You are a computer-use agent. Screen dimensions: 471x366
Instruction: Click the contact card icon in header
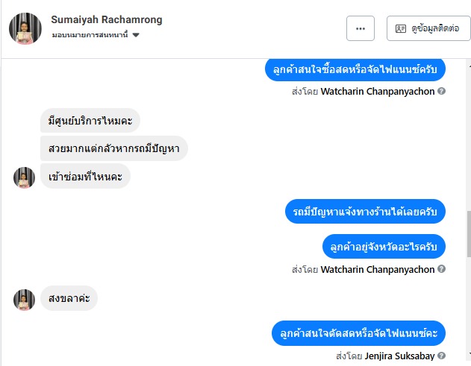(401, 28)
